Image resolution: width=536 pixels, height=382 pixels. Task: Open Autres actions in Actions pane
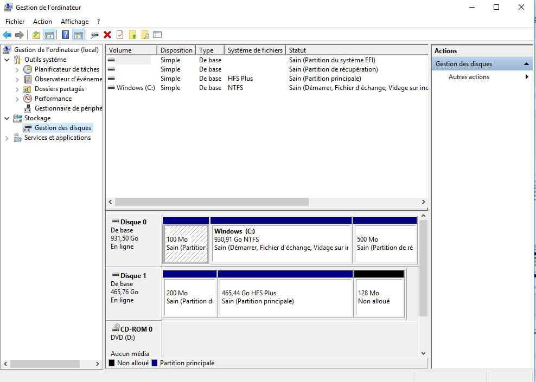pyautogui.click(x=469, y=77)
